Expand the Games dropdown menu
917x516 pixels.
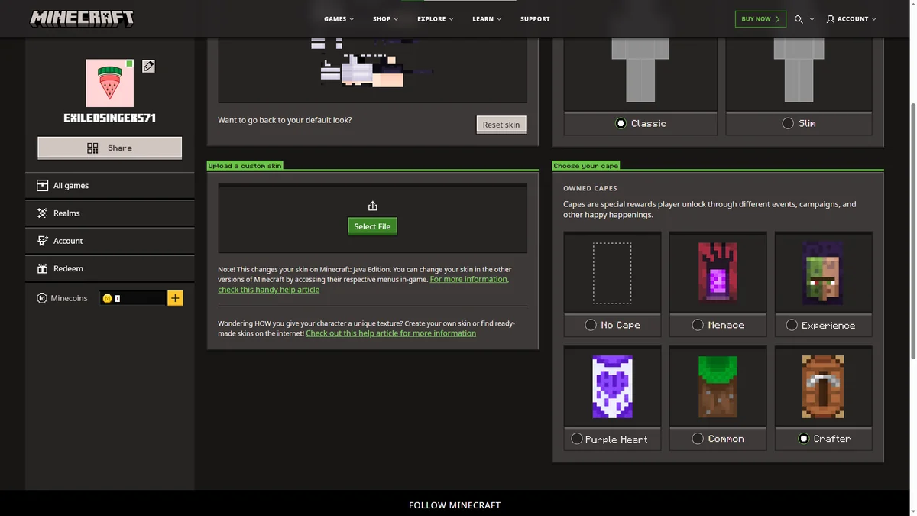[x=339, y=19]
